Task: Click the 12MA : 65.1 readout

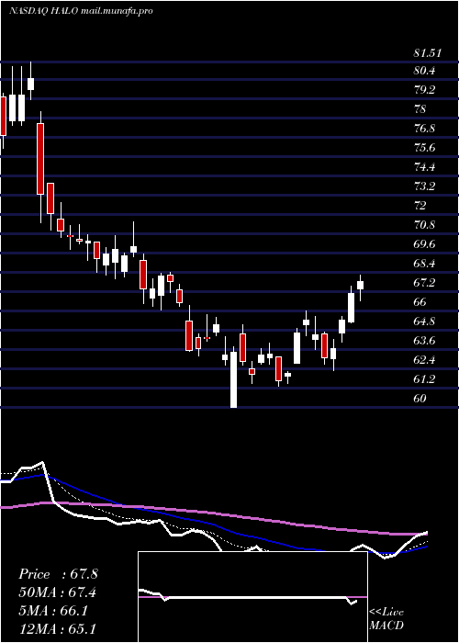Action: [58, 628]
